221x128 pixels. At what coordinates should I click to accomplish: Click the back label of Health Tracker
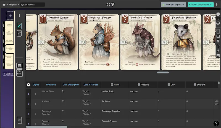coord(4,25)
